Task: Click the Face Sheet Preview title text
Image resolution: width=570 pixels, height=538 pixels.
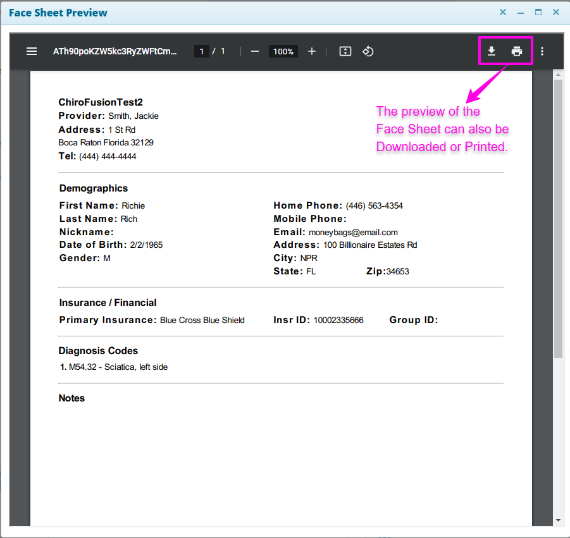Action: point(58,13)
